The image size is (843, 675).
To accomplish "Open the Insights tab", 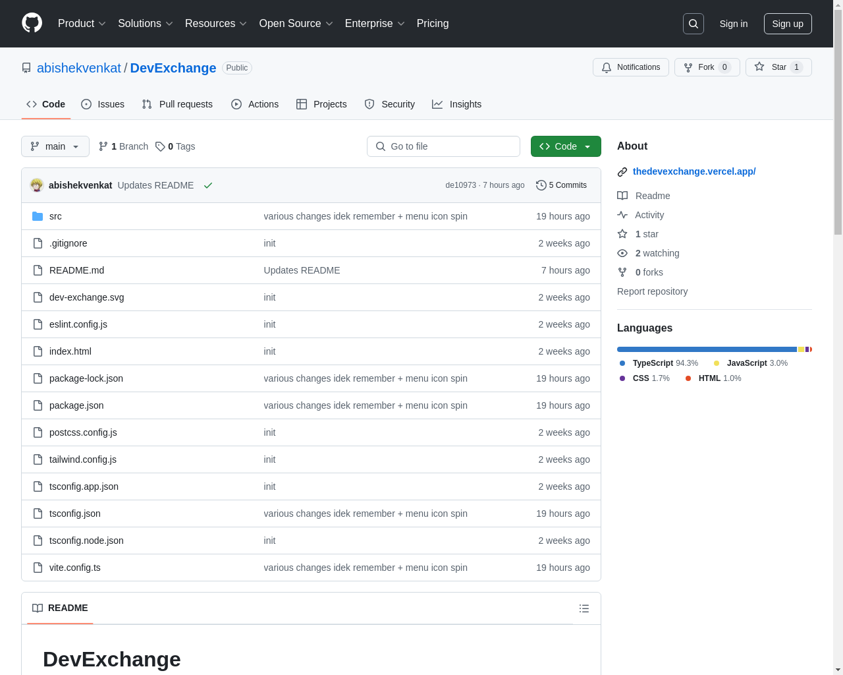I will pos(457,104).
